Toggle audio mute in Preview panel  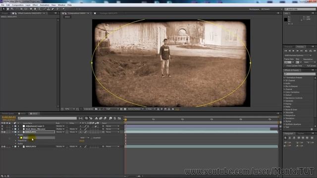click(x=306, y=51)
